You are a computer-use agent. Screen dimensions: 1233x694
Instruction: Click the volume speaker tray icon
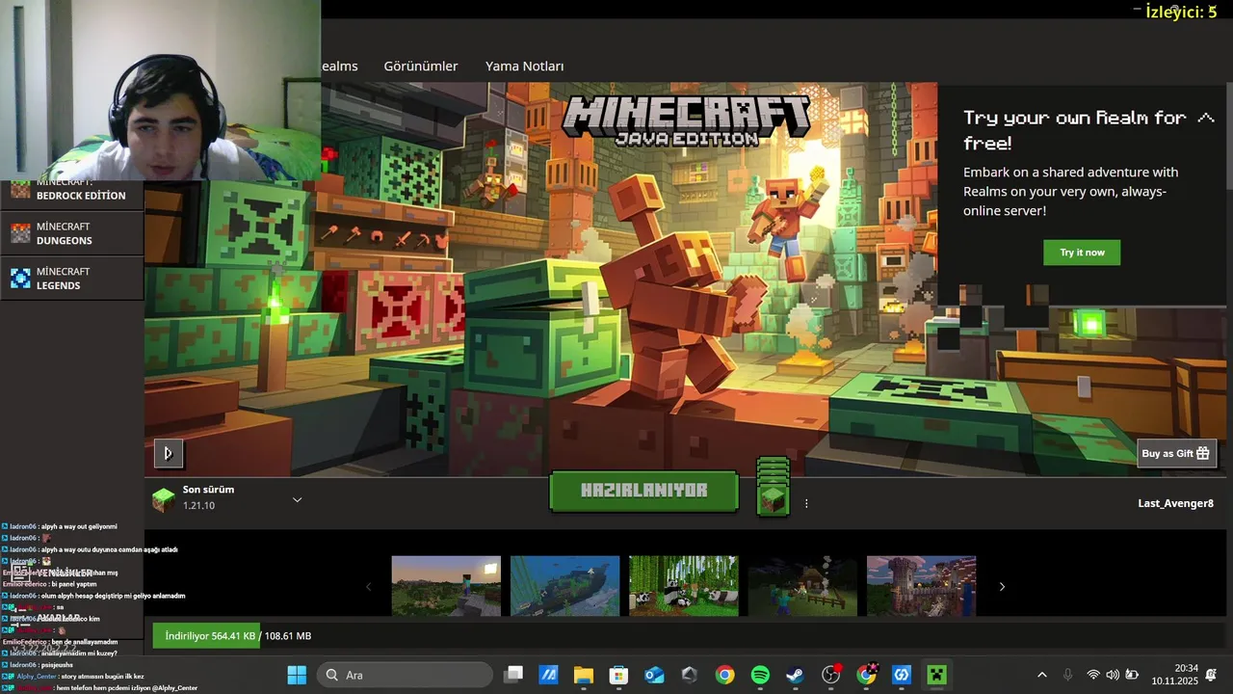coord(1113,675)
